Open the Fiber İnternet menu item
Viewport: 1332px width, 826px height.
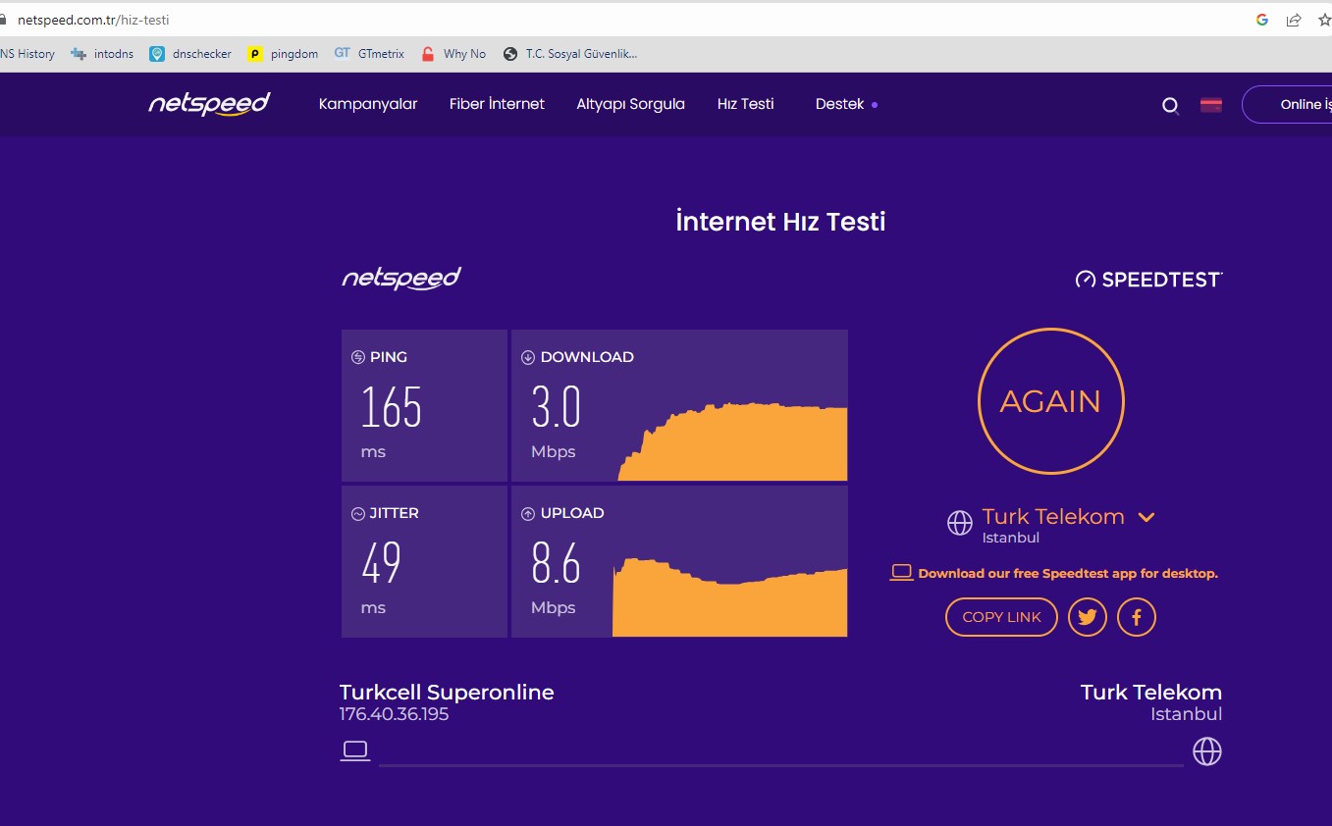pos(497,104)
